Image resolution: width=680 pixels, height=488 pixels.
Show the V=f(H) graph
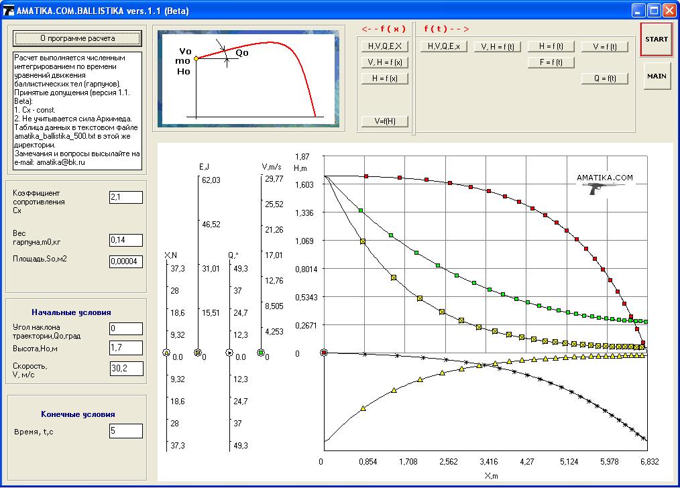[x=384, y=121]
